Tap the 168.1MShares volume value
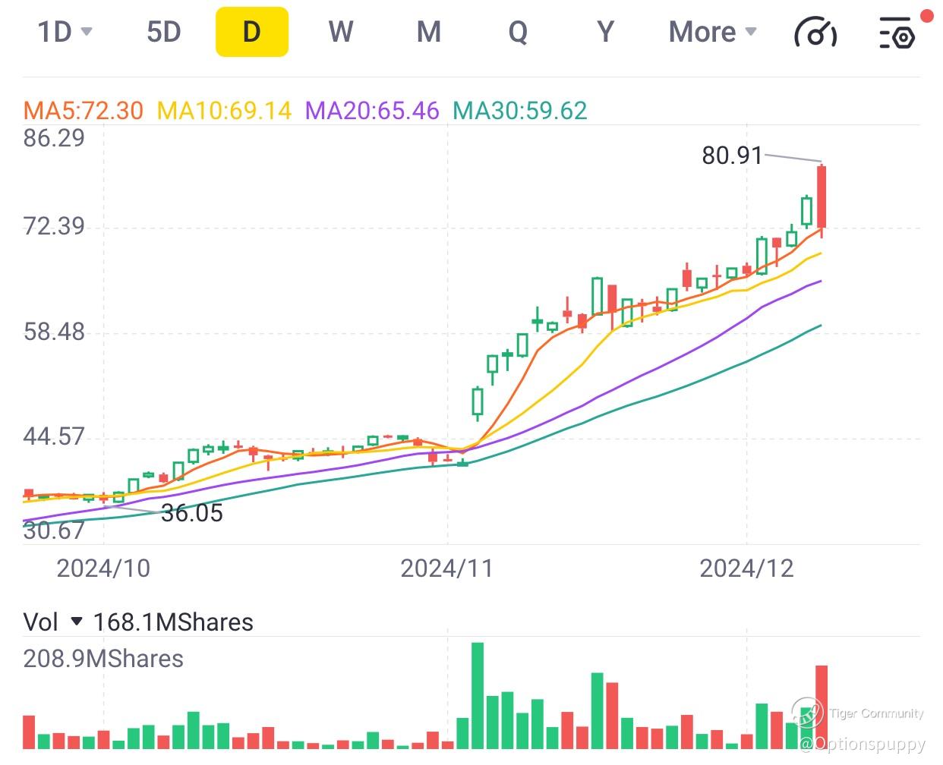The height and width of the screenshot is (765, 943). (x=173, y=622)
